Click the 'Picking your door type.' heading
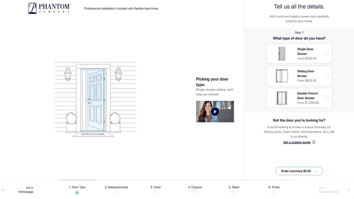This screenshot has height=199, width=354. 212,82
